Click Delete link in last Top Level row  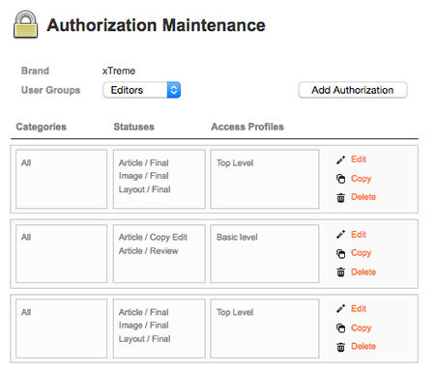pos(363,346)
